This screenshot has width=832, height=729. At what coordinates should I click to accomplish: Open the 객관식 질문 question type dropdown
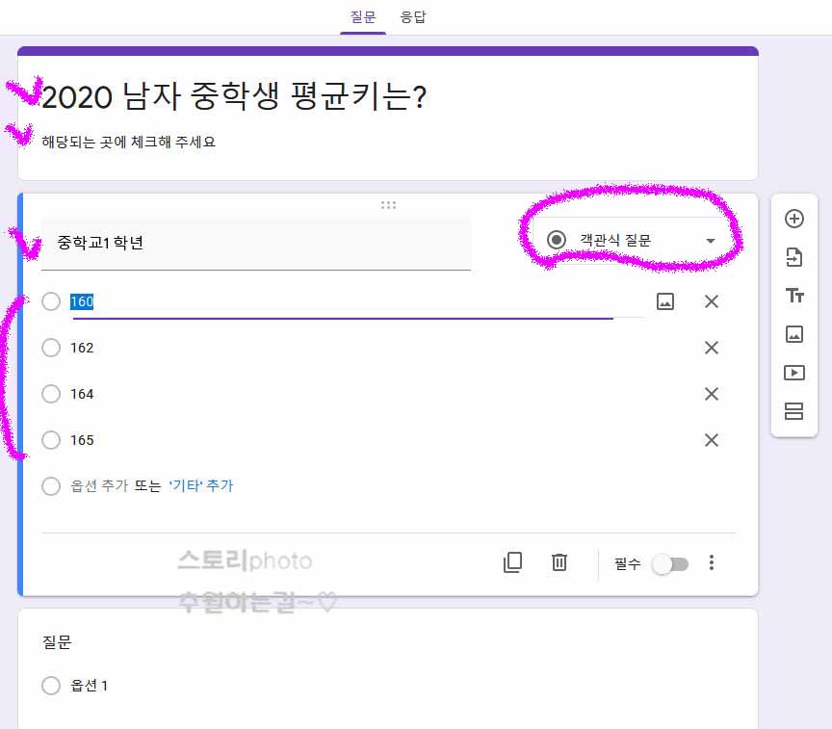click(632, 241)
